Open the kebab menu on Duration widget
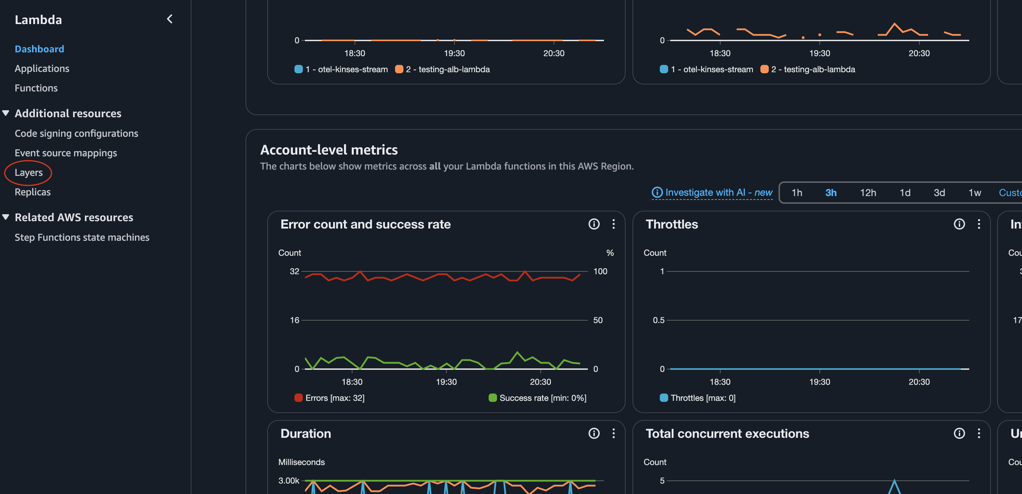Viewport: 1022px width, 494px height. (x=613, y=433)
